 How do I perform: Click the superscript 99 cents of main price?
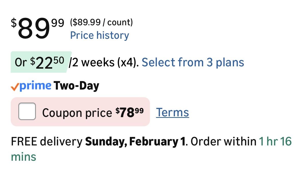tap(58, 23)
